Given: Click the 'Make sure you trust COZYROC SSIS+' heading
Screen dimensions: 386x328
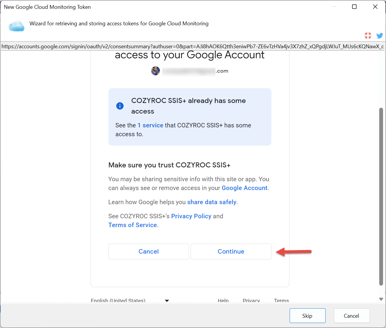Looking at the screenshot, I should coord(169,165).
